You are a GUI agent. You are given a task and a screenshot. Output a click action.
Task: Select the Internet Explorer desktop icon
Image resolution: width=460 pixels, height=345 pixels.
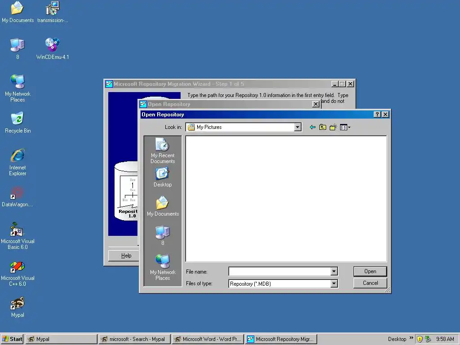[18, 162]
